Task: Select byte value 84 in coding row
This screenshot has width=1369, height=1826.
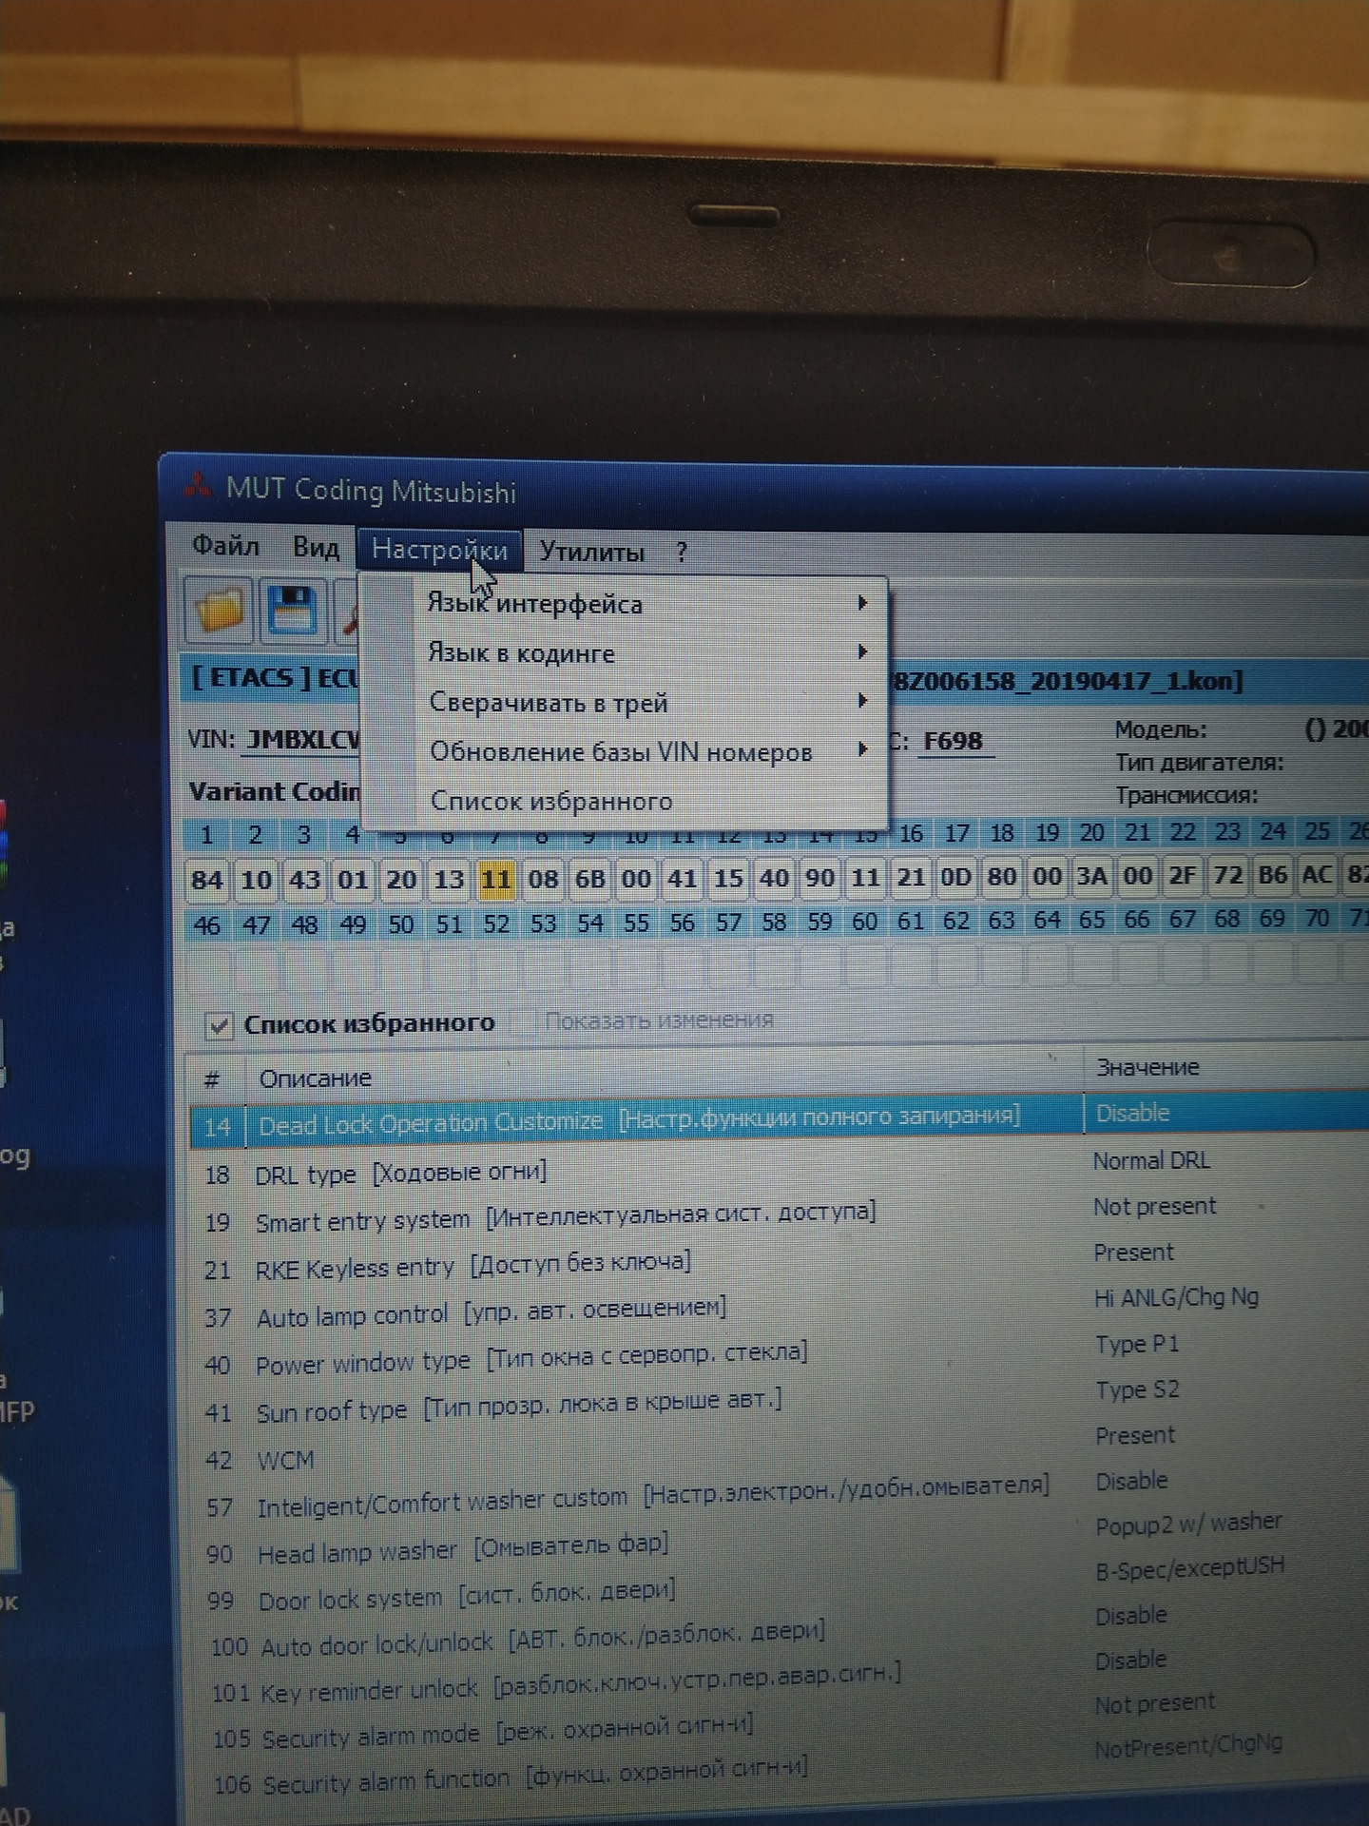Action: pyautogui.click(x=206, y=880)
